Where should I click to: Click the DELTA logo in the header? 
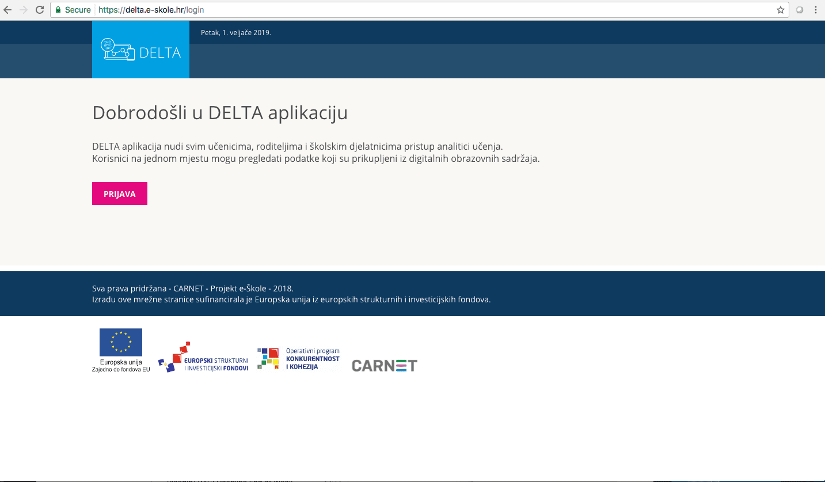coord(140,50)
